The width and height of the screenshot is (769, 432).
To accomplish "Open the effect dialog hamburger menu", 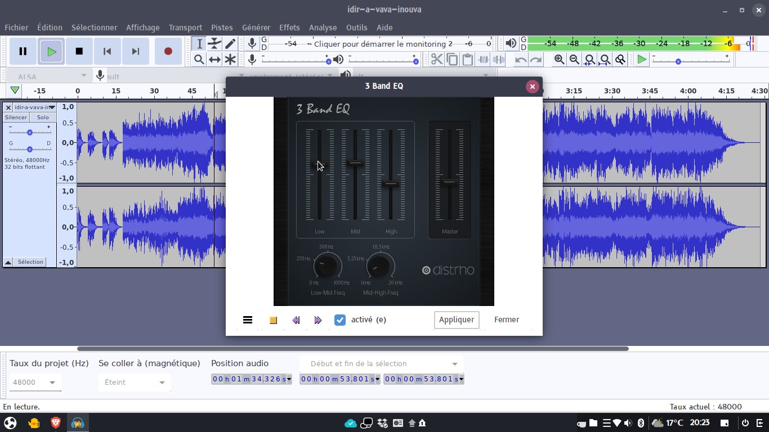I will click(247, 320).
